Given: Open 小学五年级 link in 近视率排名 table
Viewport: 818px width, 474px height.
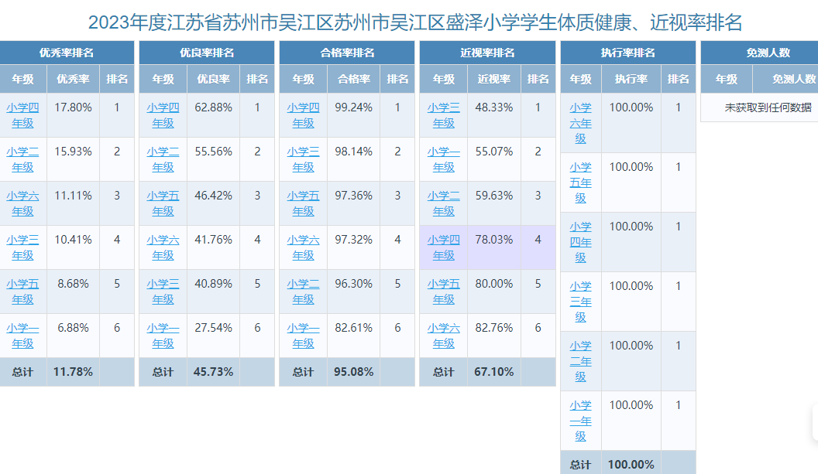Looking at the screenshot, I should pos(443,292).
